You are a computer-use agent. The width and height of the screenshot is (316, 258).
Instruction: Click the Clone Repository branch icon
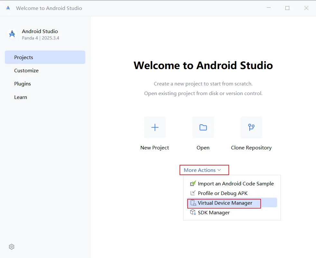(251, 127)
